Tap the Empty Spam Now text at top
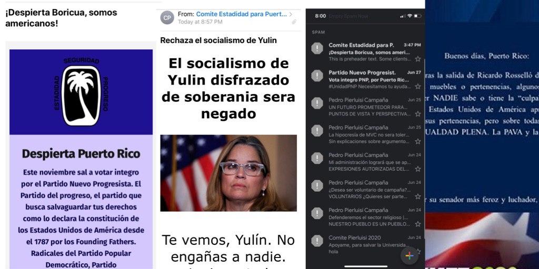This screenshot has width=539, height=269. click(x=348, y=16)
